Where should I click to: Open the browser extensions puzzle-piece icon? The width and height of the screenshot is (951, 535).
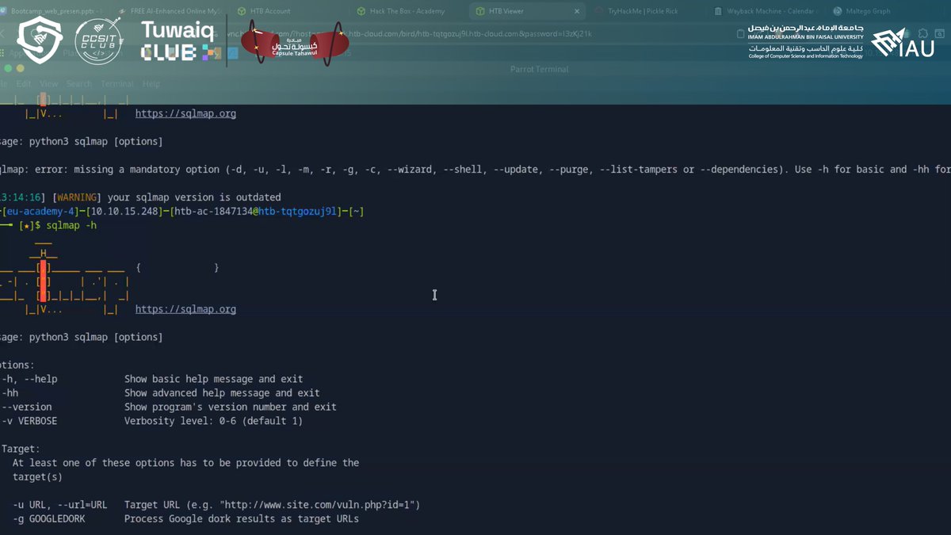coord(922,33)
